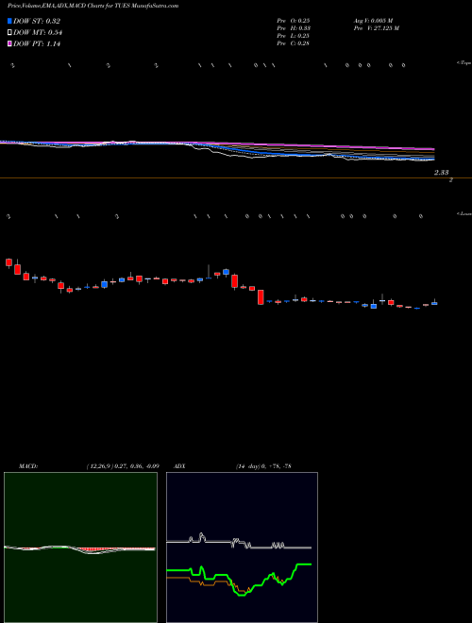Click the 'Pre L: 0.23' low value
Viewport: 472px width, 623px height.
click(294, 36)
